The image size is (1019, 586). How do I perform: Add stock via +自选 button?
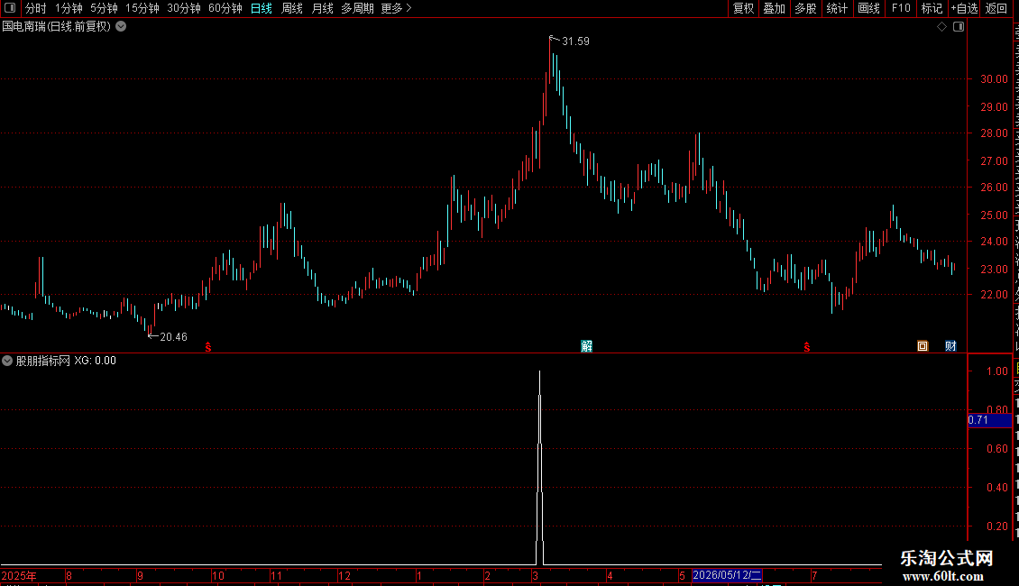point(964,8)
